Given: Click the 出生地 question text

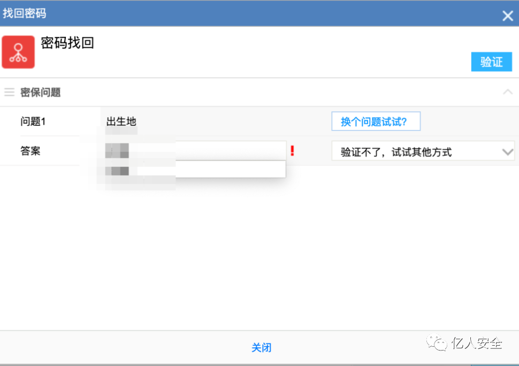Looking at the screenshot, I should click(x=121, y=121).
